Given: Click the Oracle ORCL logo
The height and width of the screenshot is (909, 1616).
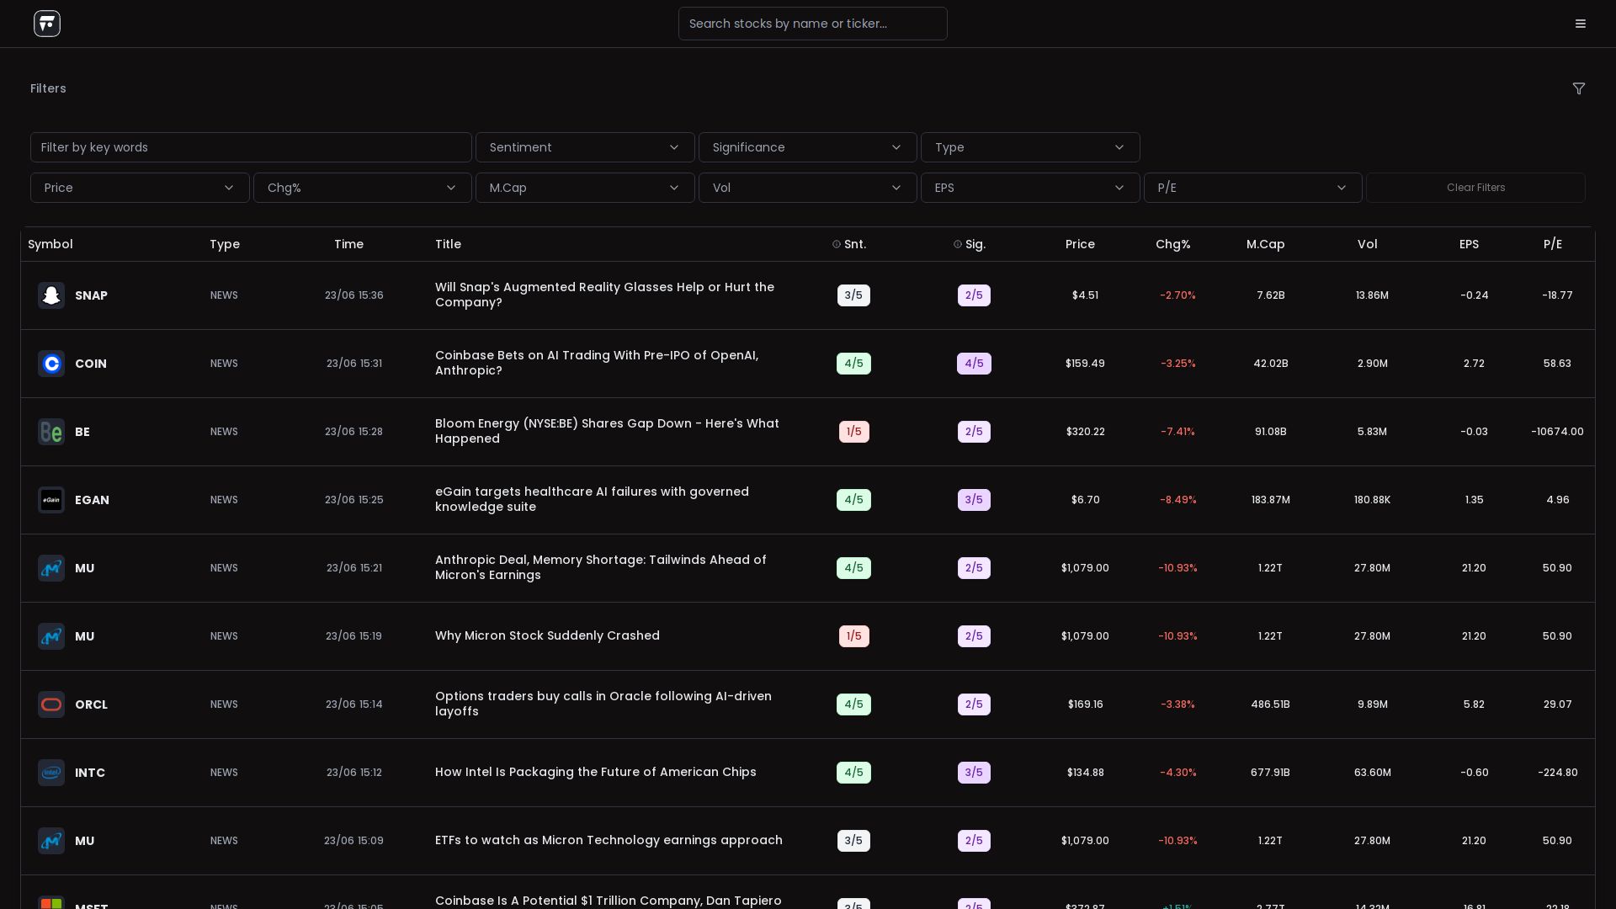Looking at the screenshot, I should (x=51, y=704).
